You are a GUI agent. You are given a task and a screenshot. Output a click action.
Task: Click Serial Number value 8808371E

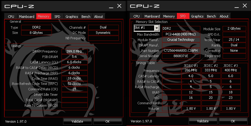pos(181,56)
